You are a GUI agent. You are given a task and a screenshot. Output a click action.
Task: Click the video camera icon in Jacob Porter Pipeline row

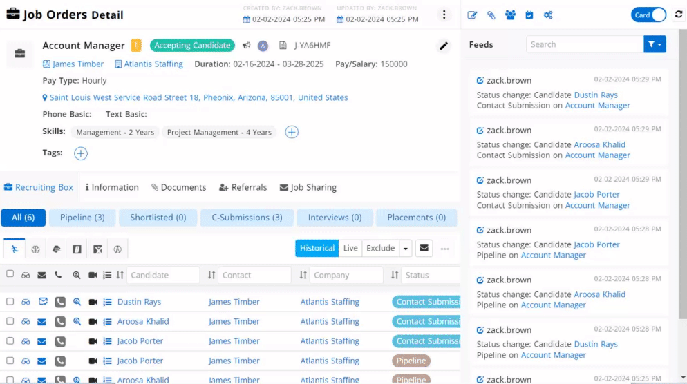(93, 361)
